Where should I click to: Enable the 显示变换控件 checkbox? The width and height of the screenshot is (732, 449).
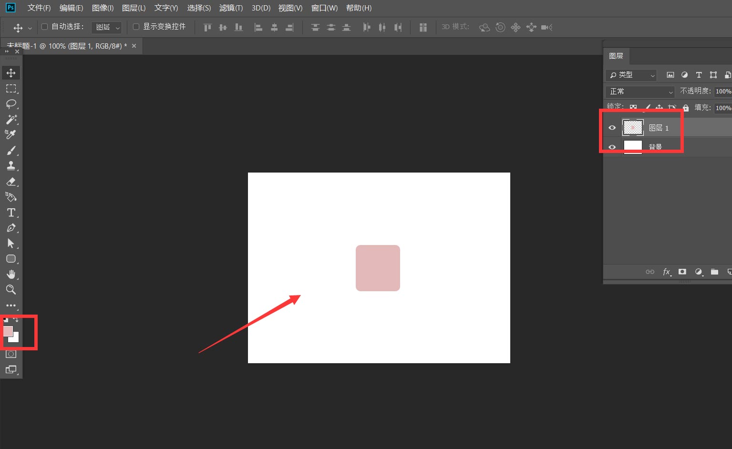tap(136, 27)
